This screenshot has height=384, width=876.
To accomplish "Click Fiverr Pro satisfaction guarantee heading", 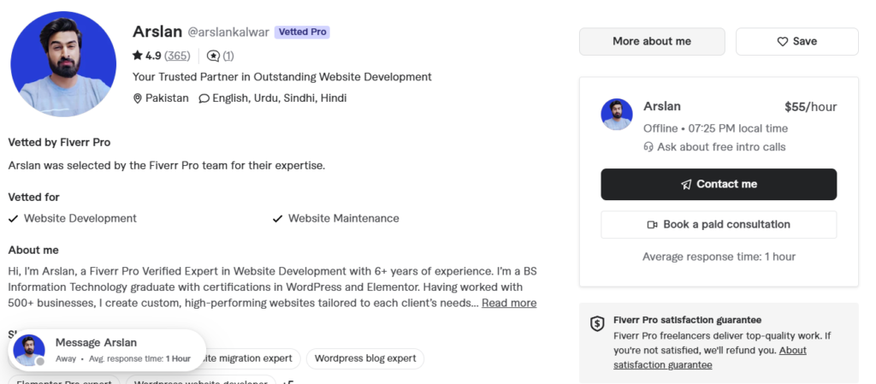I will click(x=687, y=320).
